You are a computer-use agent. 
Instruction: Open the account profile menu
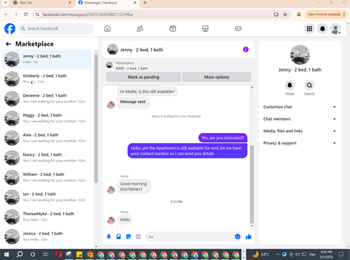[x=335, y=29]
